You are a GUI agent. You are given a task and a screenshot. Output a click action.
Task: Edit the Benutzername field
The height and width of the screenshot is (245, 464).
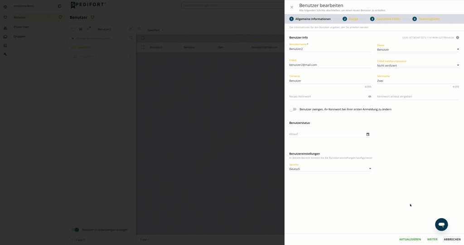330,49
